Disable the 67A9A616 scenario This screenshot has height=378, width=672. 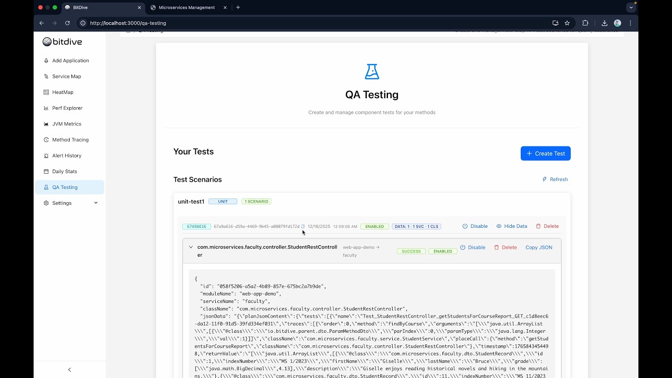(x=475, y=226)
